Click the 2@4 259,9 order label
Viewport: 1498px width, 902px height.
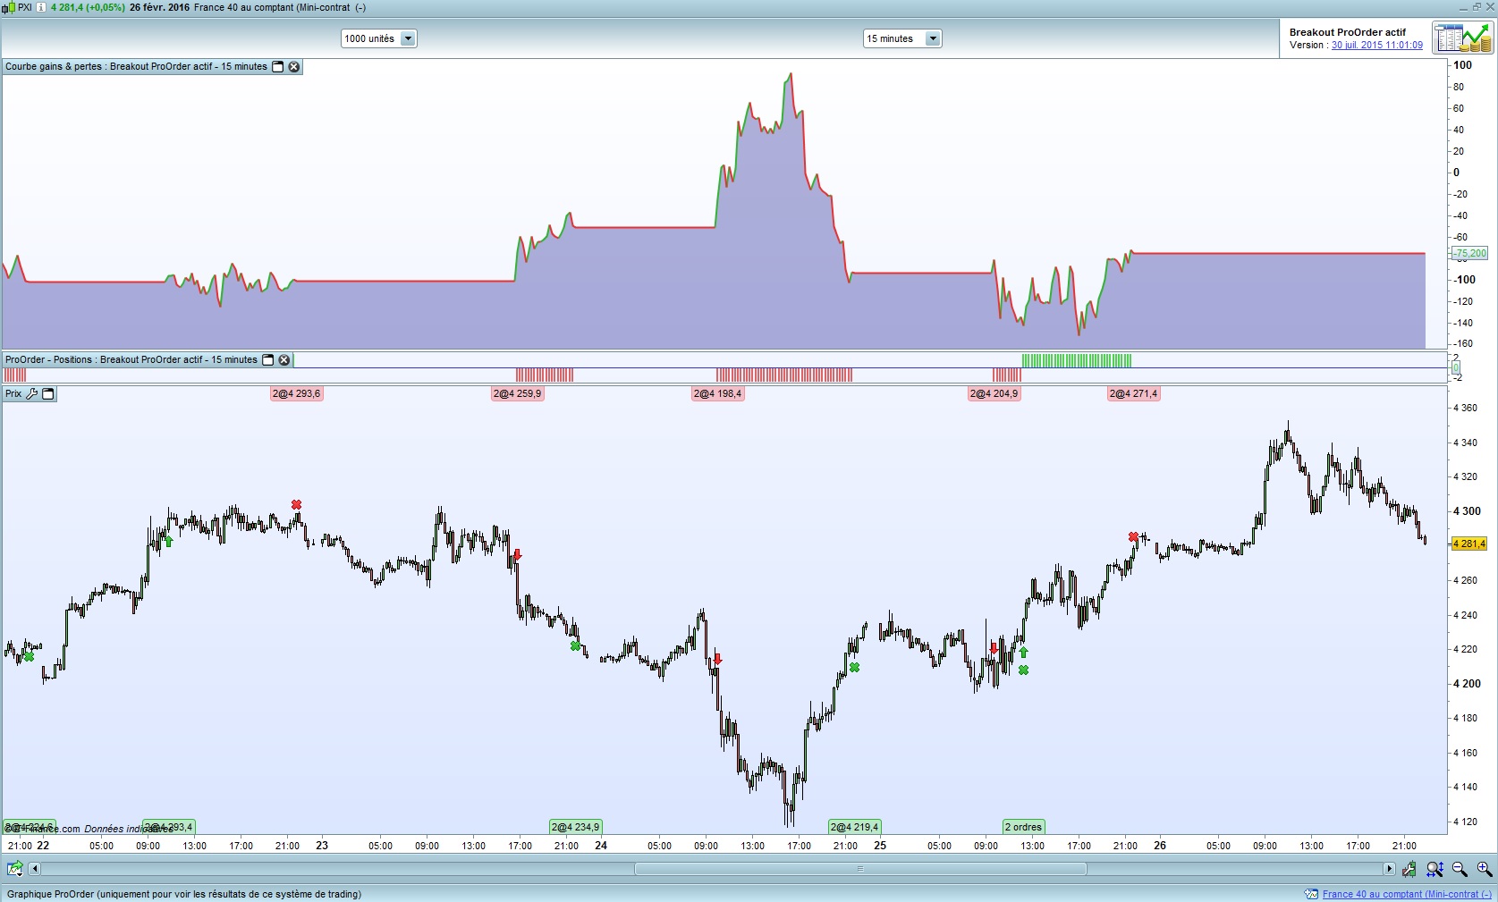[517, 393]
